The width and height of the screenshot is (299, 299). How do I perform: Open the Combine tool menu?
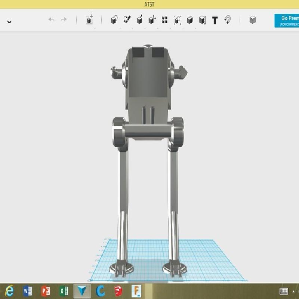[190, 20]
